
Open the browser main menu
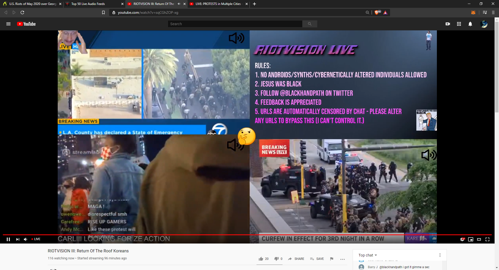493,12
